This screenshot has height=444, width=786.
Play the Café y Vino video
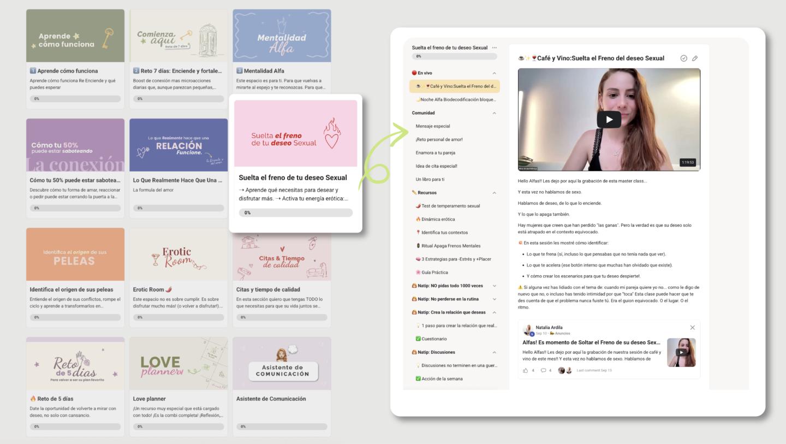[x=609, y=120]
